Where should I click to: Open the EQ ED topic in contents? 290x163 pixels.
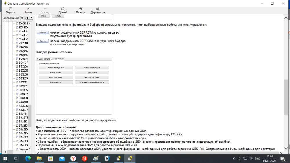point(23,27)
